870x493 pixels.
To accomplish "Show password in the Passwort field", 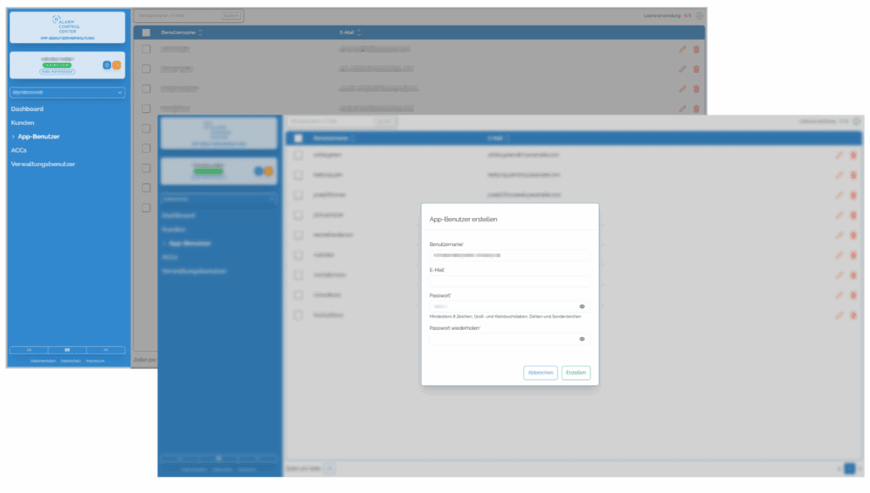I will point(582,306).
